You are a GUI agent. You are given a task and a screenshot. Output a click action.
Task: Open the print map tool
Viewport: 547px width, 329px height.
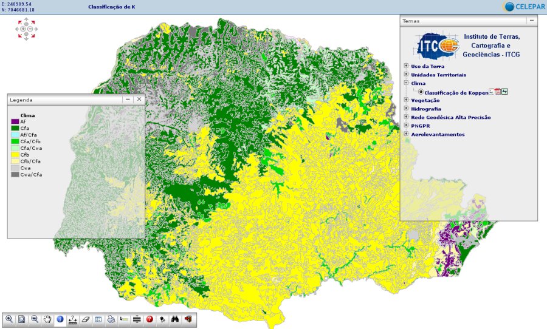coord(111,319)
